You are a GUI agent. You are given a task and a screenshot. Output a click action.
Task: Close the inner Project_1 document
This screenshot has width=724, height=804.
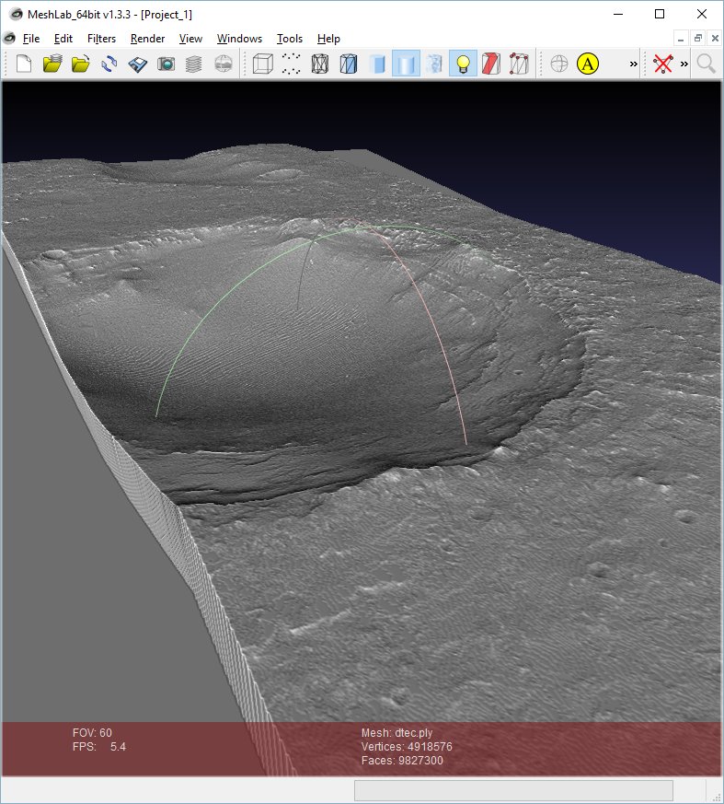point(716,39)
